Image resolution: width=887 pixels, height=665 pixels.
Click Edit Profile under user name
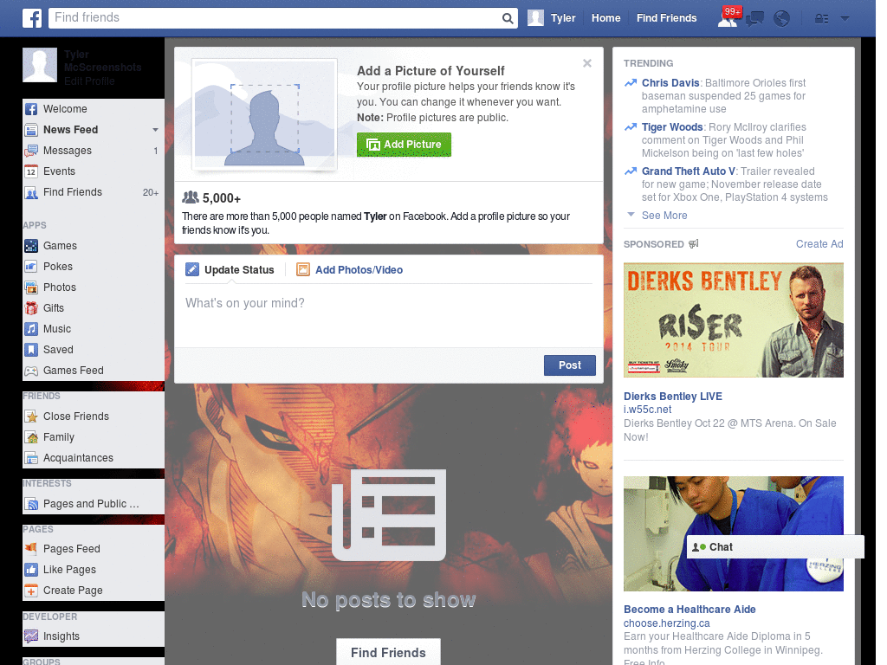click(89, 81)
